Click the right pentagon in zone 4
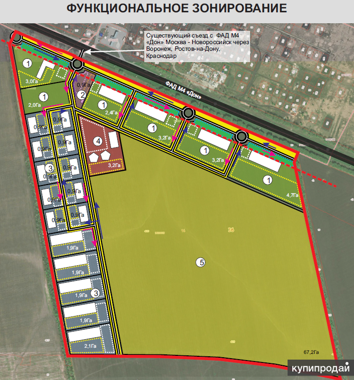354x380 pixels. [105, 155]
